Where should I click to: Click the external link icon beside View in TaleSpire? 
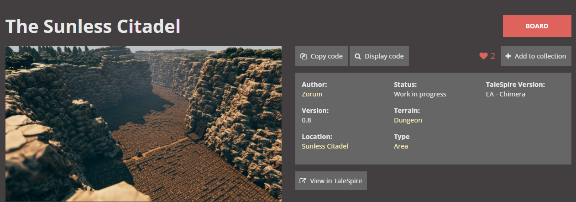click(303, 181)
